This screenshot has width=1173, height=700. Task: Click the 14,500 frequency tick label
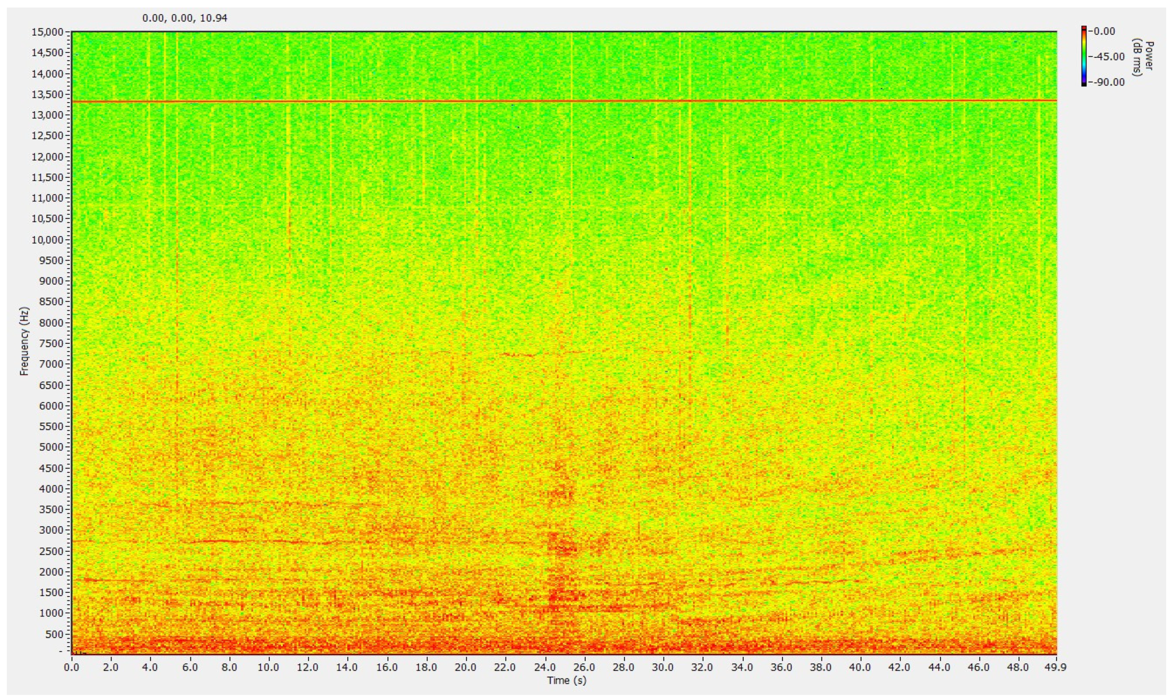click(47, 53)
